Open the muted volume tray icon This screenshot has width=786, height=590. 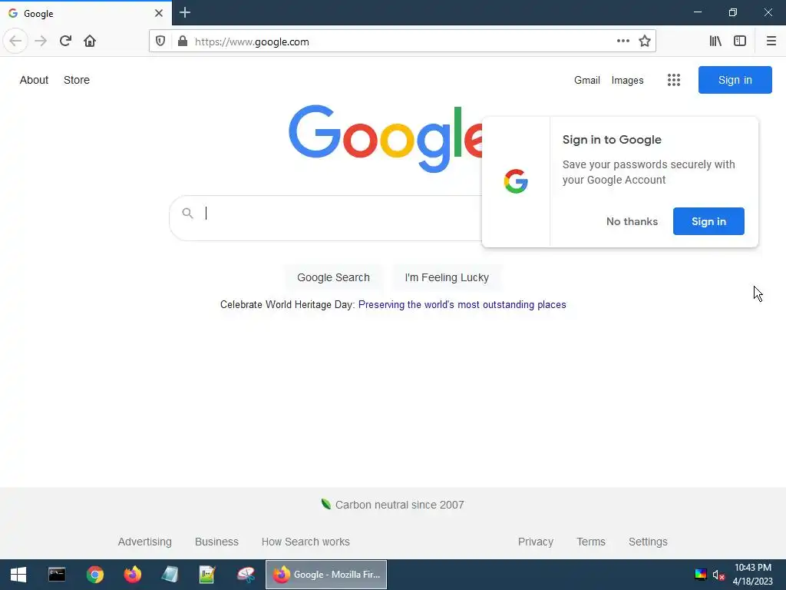718,575
